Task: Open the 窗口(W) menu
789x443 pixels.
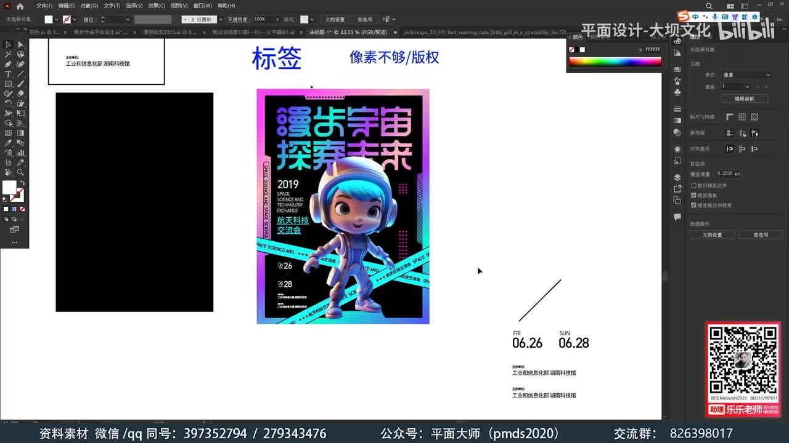Action: (203, 6)
